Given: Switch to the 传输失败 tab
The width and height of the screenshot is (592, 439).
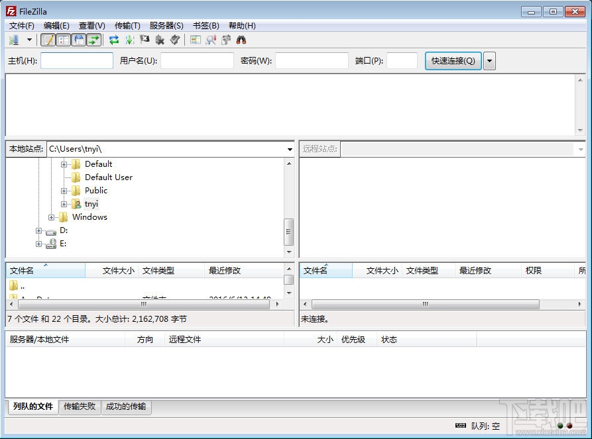Looking at the screenshot, I should (x=80, y=406).
